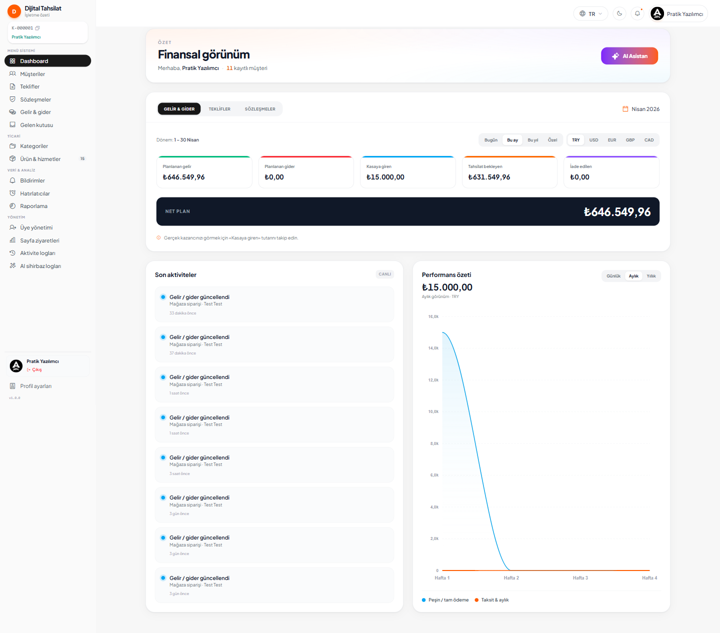Click the Gelir & gider coins icon
This screenshot has width=720, height=633.
pos(12,112)
